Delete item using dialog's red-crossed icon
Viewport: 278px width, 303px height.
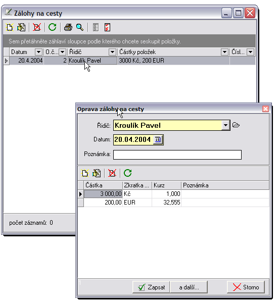tap(112, 173)
